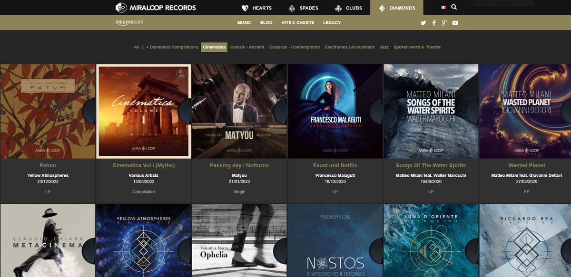Go to the Blog page
This screenshot has width=571, height=277.
[x=266, y=23]
